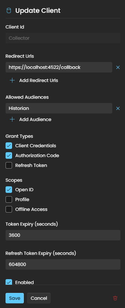125x308 pixels.
Task: Click the redirect URL text field
Action: click(59, 67)
